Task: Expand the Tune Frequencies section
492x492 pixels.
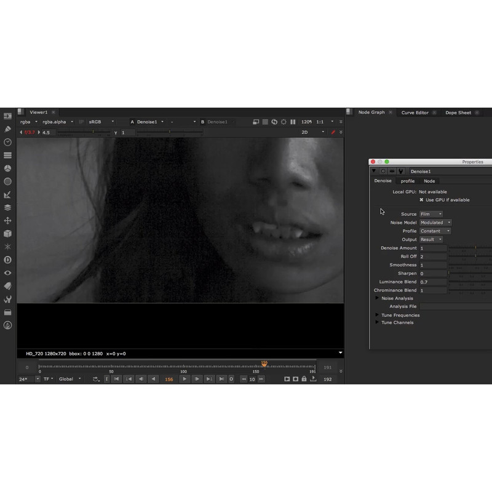Action: (377, 315)
